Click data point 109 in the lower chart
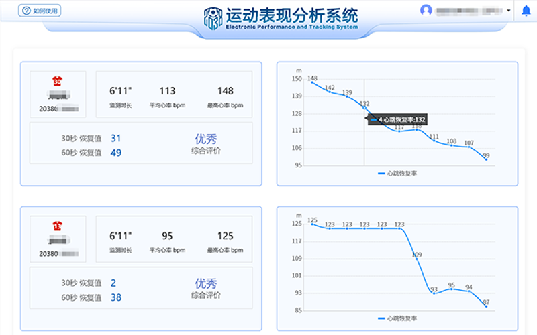Viewport: 537px width, 335px height. point(416,259)
